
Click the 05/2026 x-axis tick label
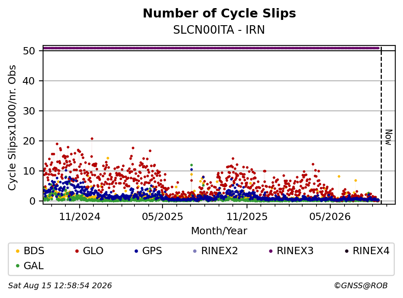point(330,217)
